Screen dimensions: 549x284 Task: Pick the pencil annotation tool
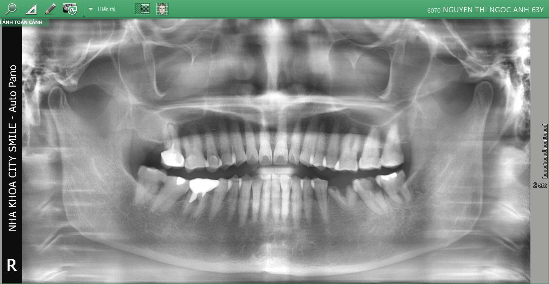50,9
